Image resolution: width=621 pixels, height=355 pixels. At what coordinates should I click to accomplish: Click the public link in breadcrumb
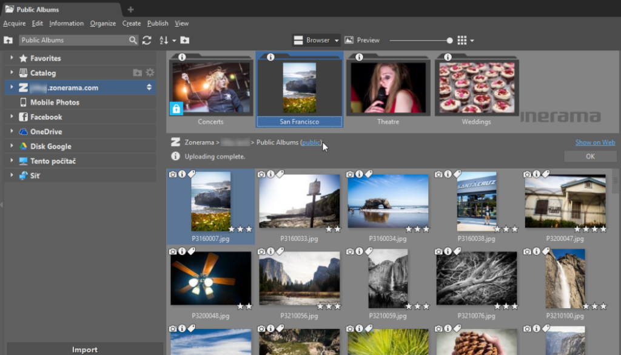311,142
